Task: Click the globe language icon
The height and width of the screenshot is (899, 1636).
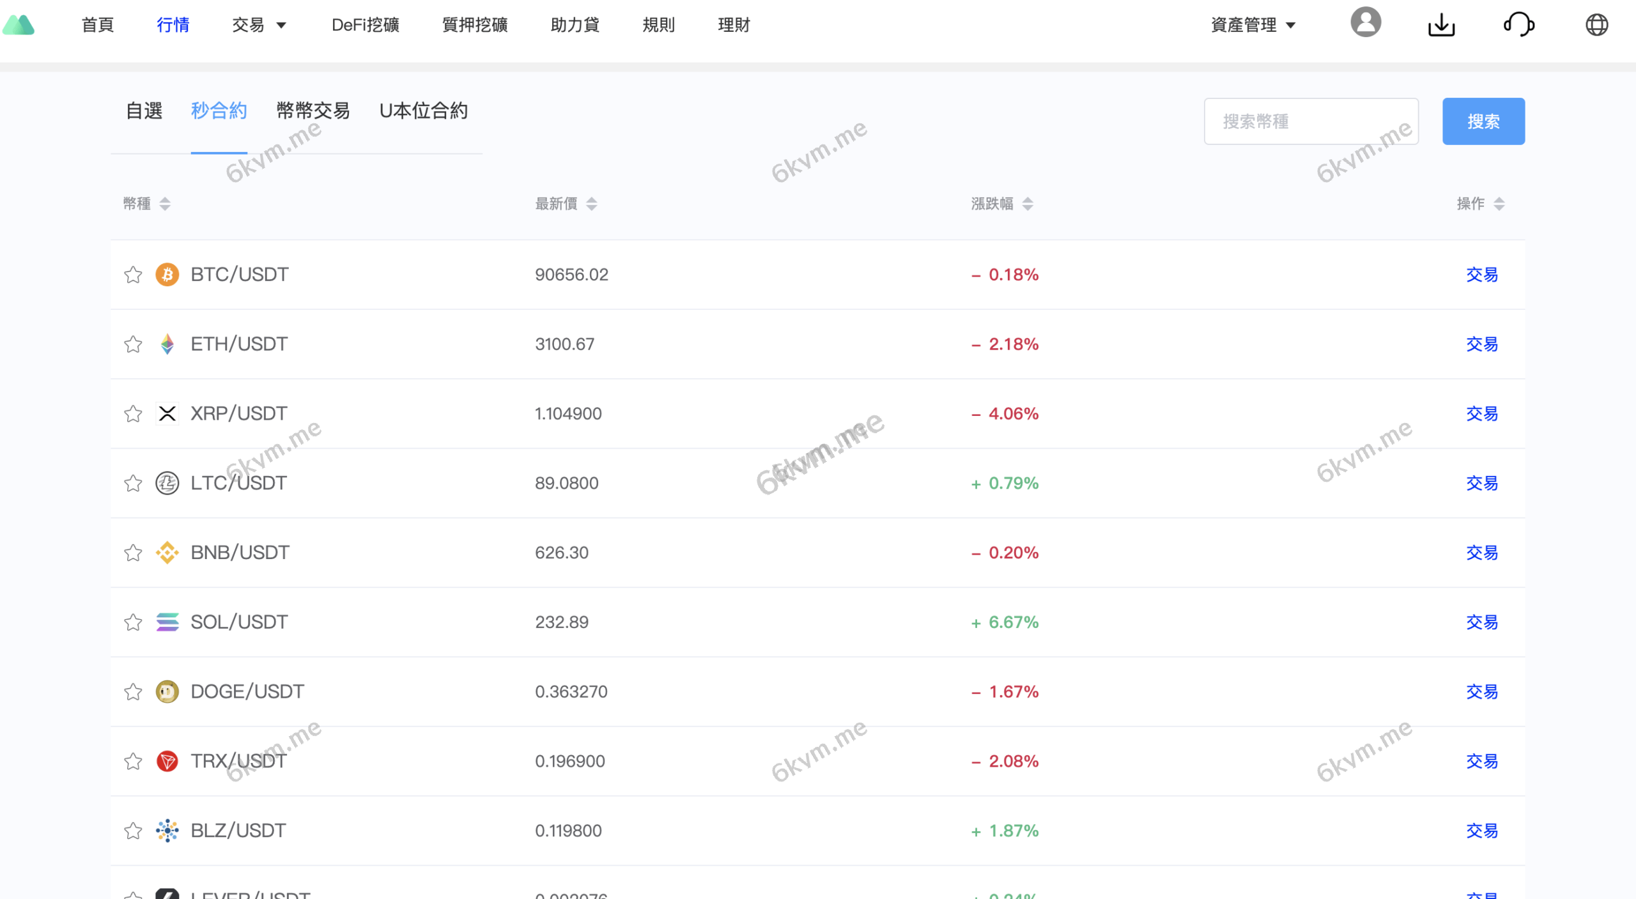Action: [1598, 25]
